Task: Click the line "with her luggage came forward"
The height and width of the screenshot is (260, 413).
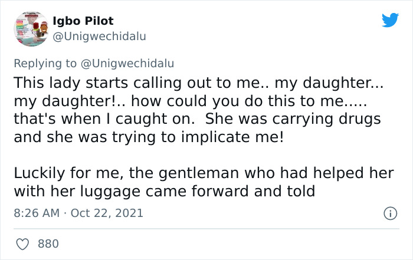Action: [166, 192]
